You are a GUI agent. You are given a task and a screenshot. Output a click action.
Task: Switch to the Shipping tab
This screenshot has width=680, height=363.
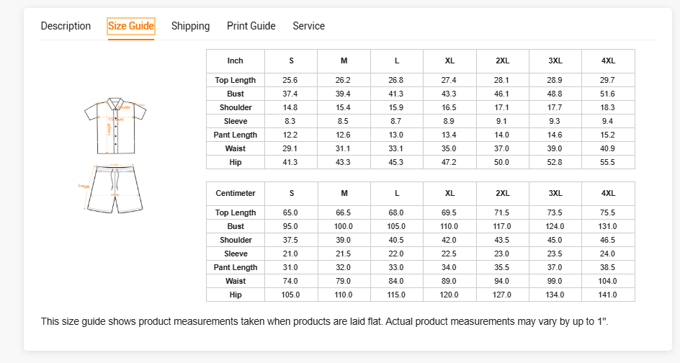(190, 26)
